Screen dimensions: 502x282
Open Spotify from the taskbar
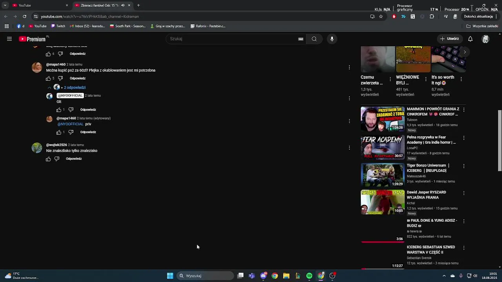[x=309, y=276]
